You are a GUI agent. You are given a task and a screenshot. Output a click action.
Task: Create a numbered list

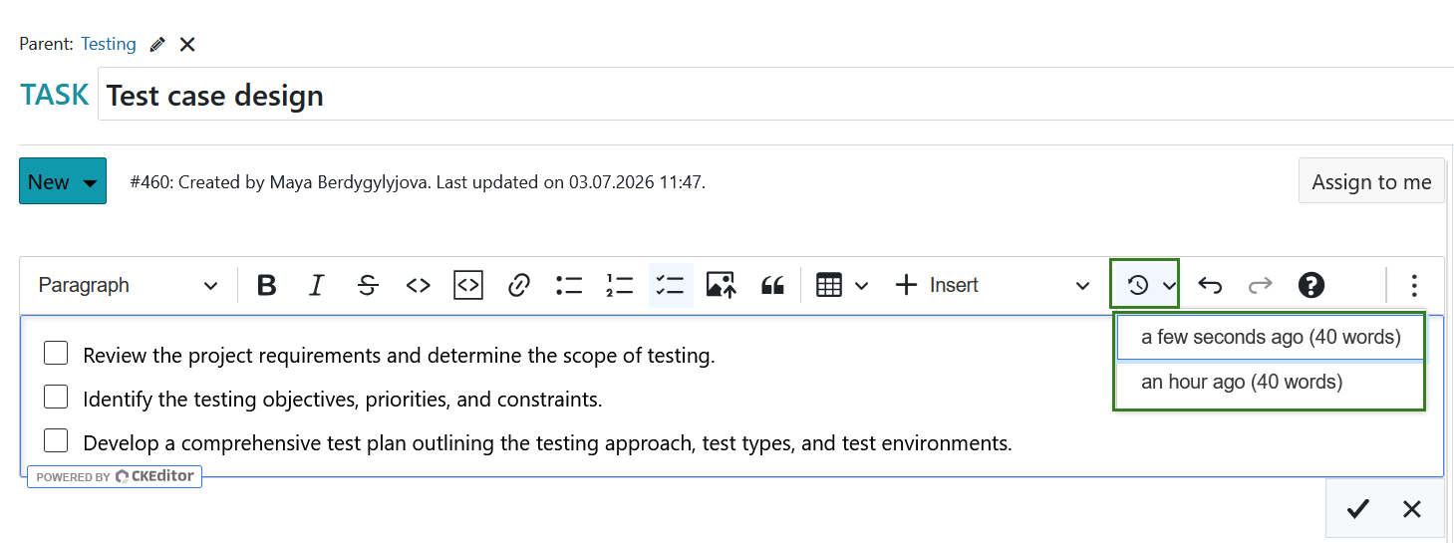(x=620, y=285)
